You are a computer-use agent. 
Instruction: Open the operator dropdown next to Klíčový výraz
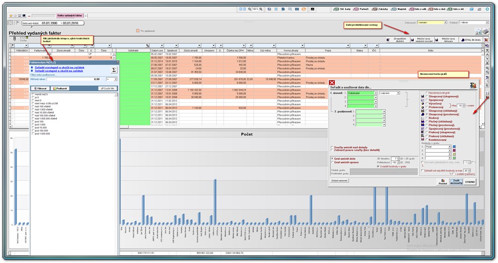click(116, 79)
